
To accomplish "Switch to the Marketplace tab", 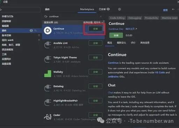I will tap(87, 9).
